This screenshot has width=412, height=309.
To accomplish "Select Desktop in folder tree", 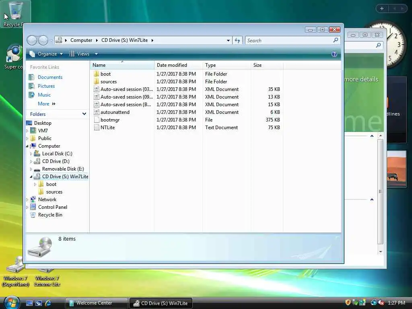I will (43, 123).
